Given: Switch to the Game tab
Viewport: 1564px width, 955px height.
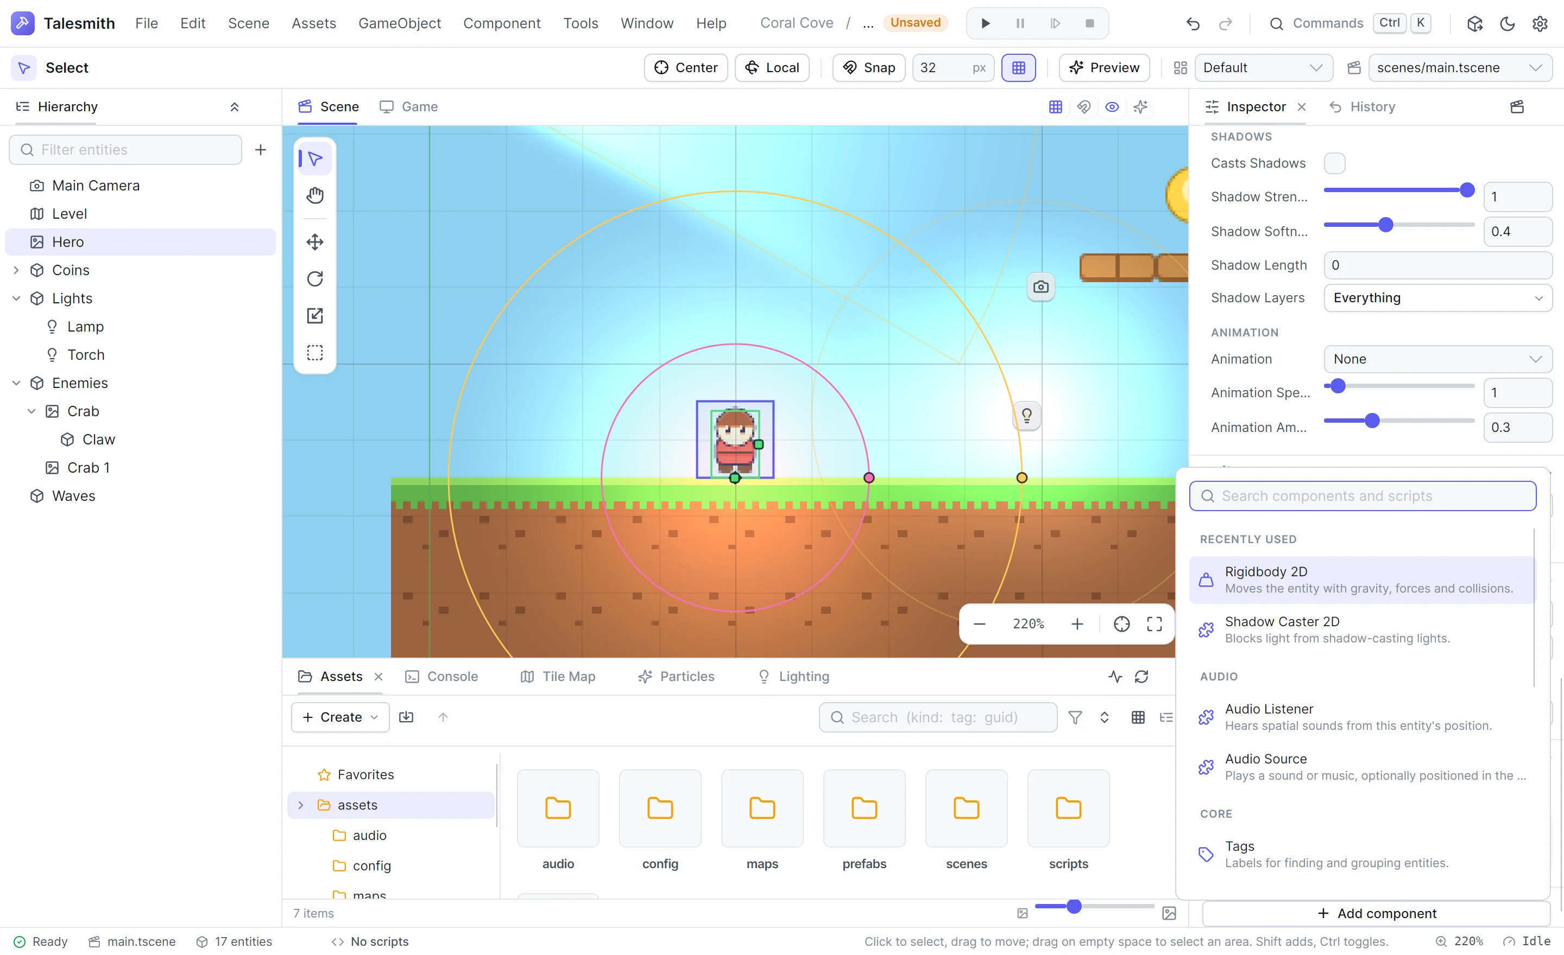Looking at the screenshot, I should click(x=409, y=106).
